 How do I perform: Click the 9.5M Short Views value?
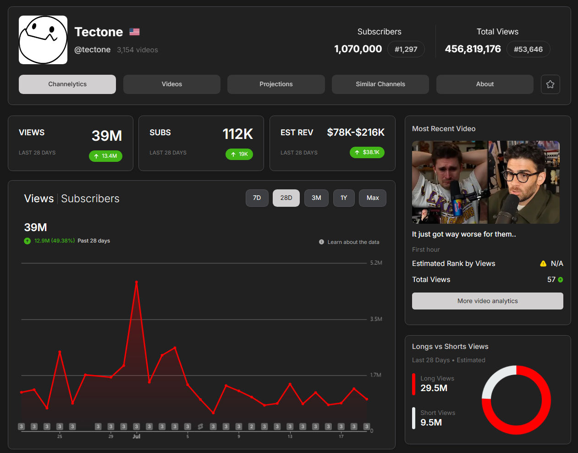click(x=431, y=422)
